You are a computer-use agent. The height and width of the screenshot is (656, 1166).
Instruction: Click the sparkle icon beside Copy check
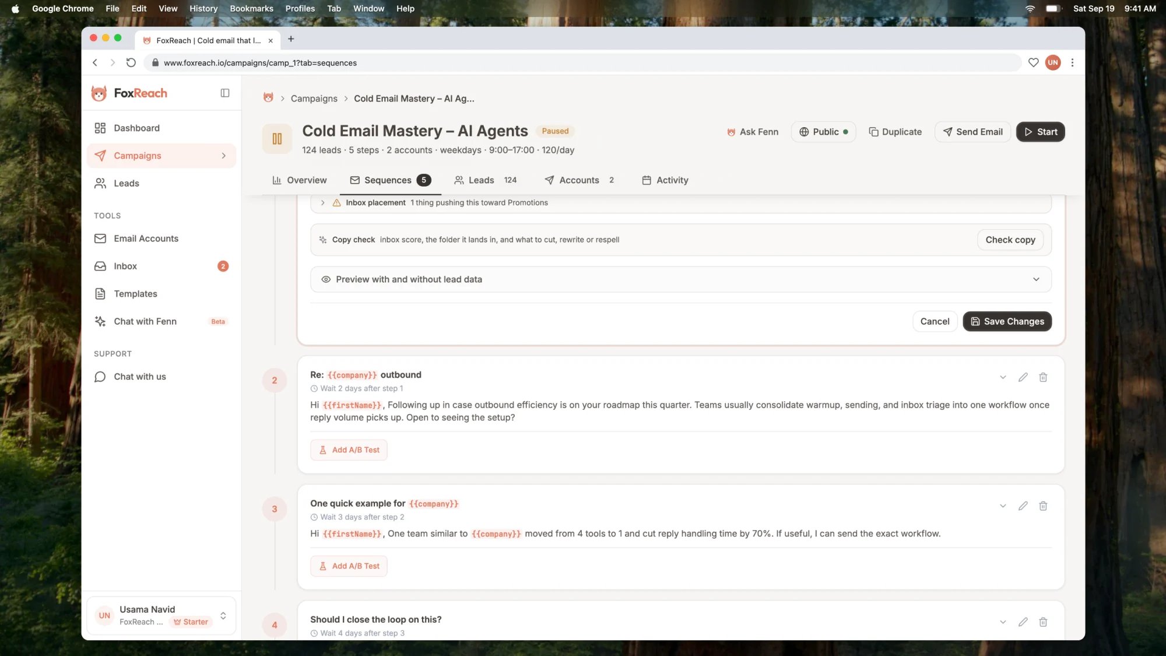(x=323, y=240)
